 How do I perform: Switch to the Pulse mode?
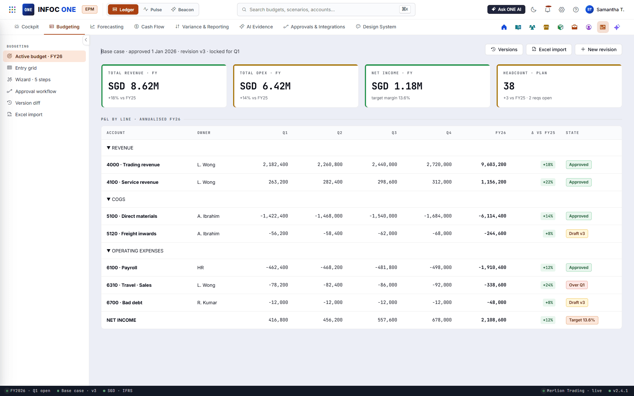[153, 10]
